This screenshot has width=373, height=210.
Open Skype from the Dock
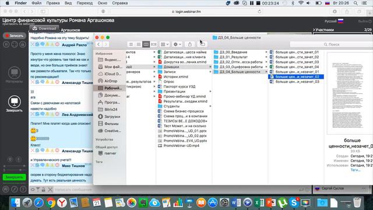(294, 202)
